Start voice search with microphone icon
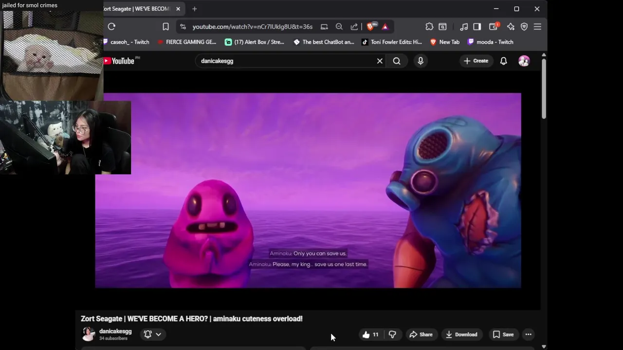The height and width of the screenshot is (350, 623). (421, 61)
